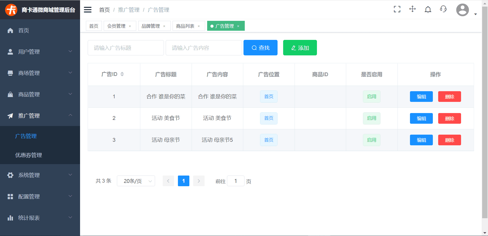
Task: Open notifications via the bell icon
Action: [428, 9]
